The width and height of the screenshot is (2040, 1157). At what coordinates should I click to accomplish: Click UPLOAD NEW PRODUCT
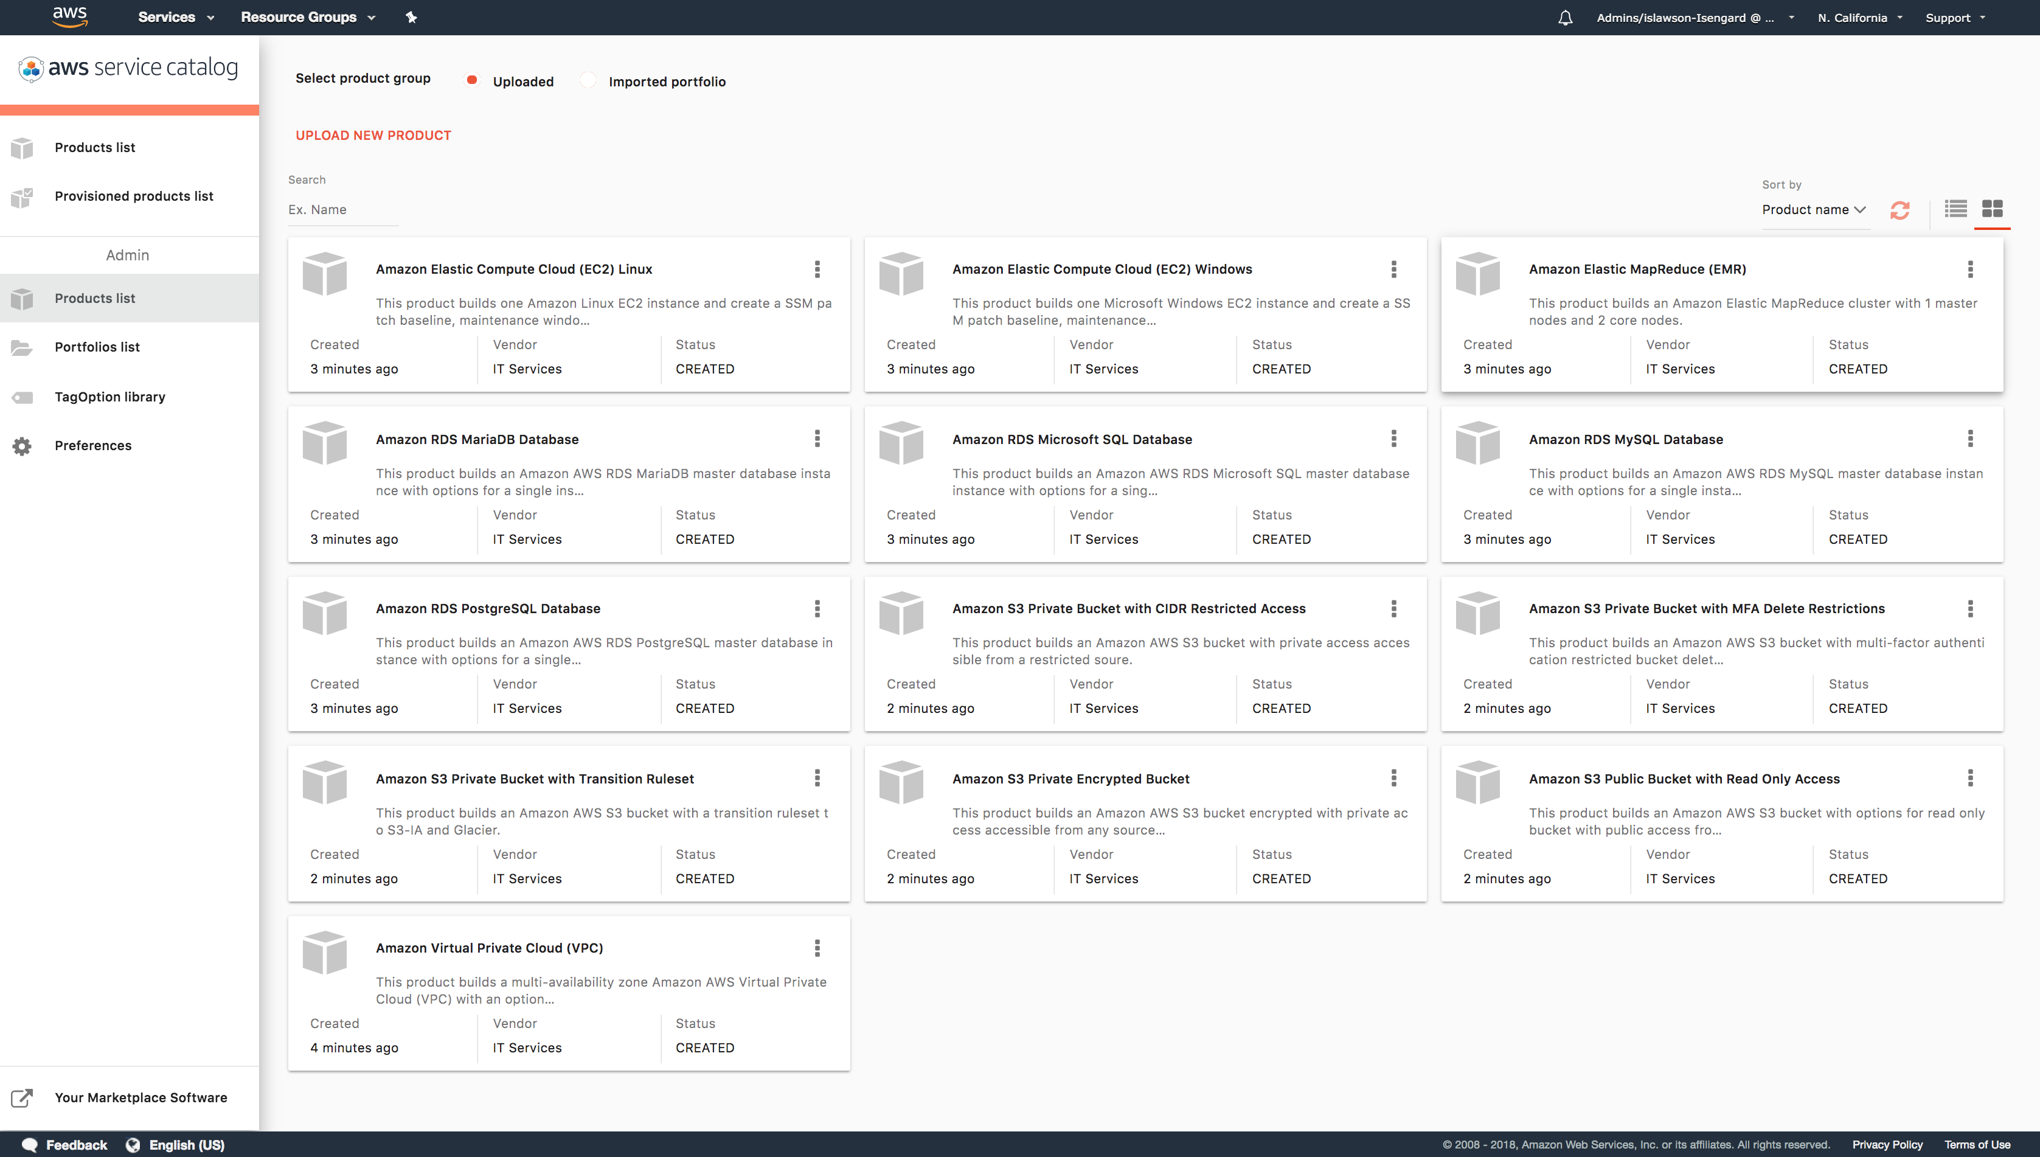coord(373,135)
